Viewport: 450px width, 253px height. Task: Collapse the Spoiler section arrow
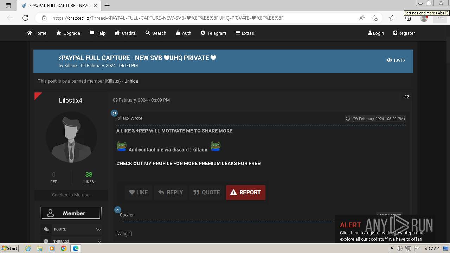(x=118, y=210)
